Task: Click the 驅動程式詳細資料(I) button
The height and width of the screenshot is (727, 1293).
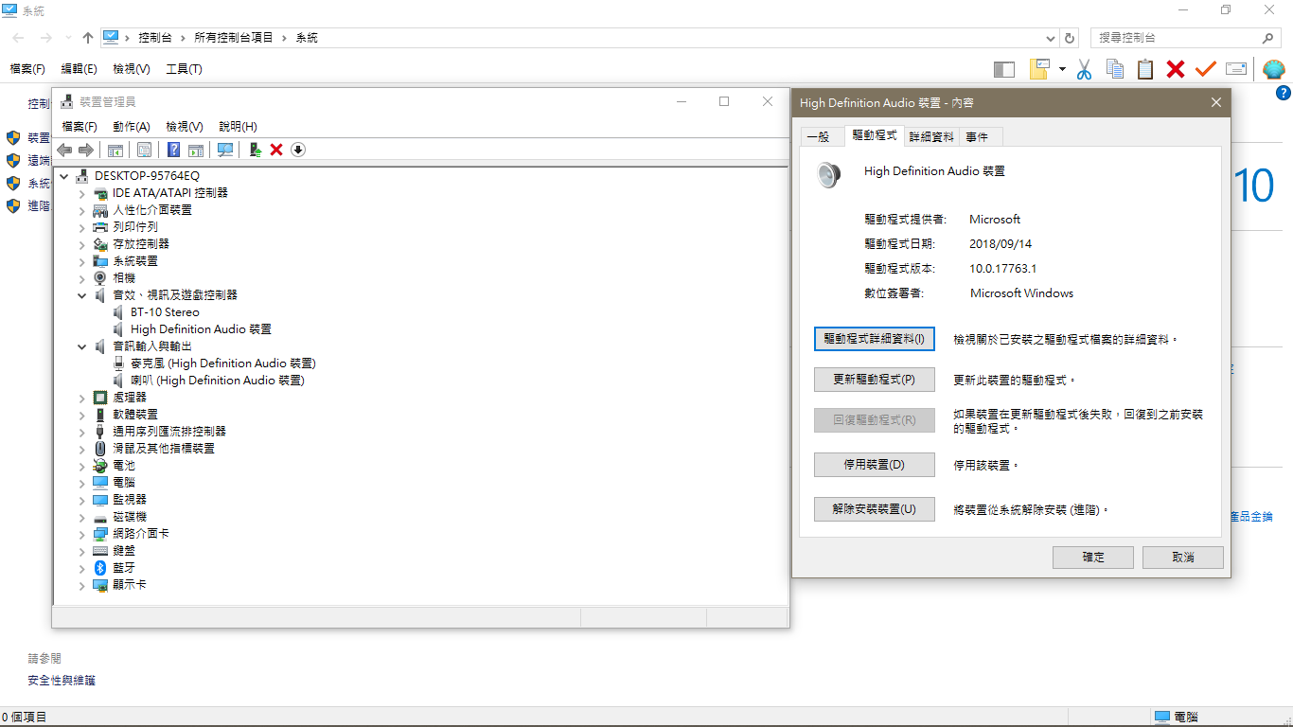Action: pyautogui.click(x=875, y=339)
